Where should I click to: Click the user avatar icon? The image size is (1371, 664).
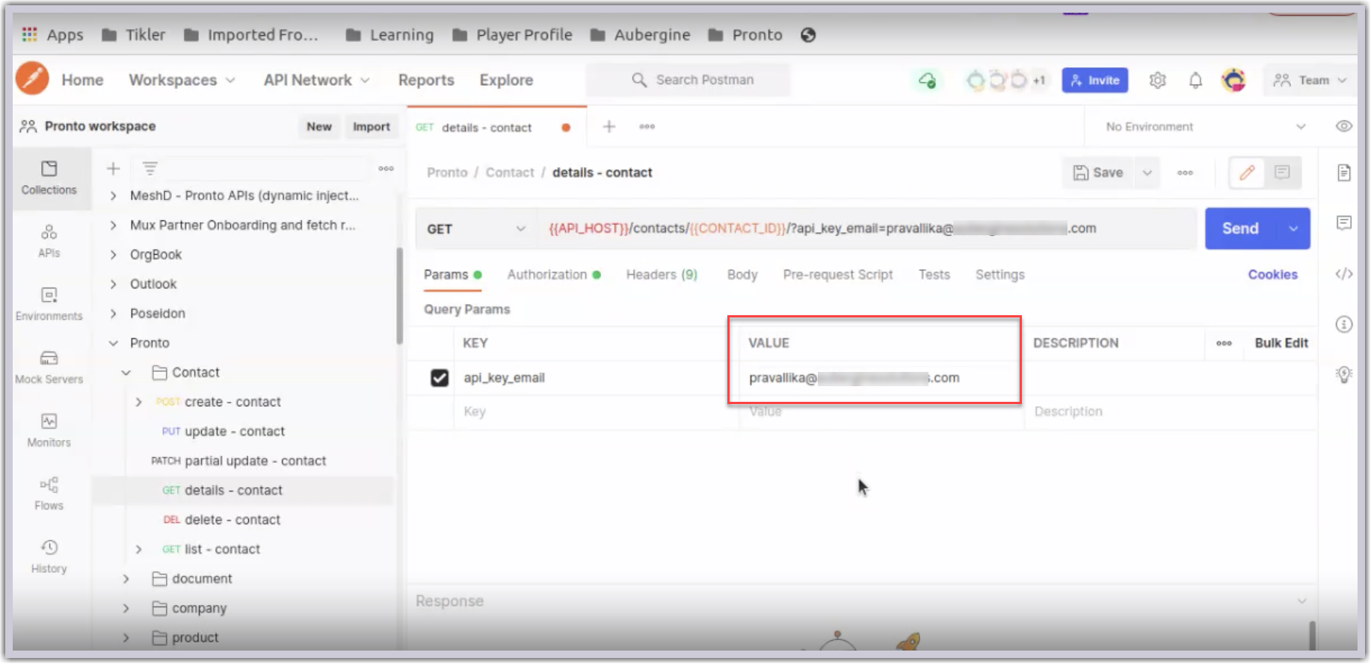click(1233, 80)
